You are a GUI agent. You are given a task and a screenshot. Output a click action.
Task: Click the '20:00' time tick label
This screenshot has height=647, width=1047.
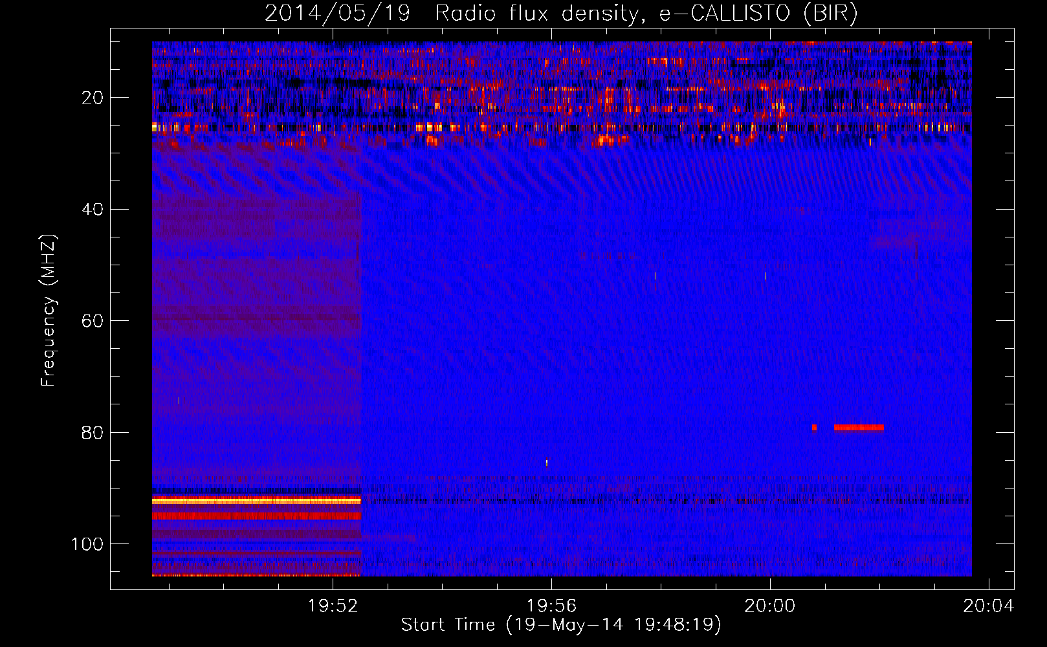pos(770,606)
